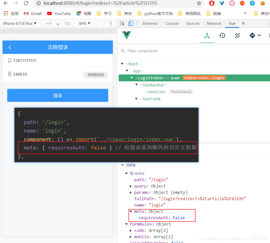Open device toolbar more options menu

(x=111, y=24)
